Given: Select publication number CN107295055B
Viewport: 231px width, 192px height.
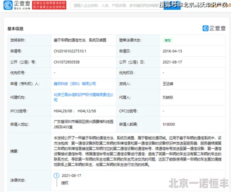Looking at the screenshot, I should [x=66, y=62].
